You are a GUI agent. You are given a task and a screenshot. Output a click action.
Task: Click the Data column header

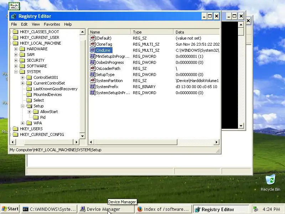(x=197, y=32)
